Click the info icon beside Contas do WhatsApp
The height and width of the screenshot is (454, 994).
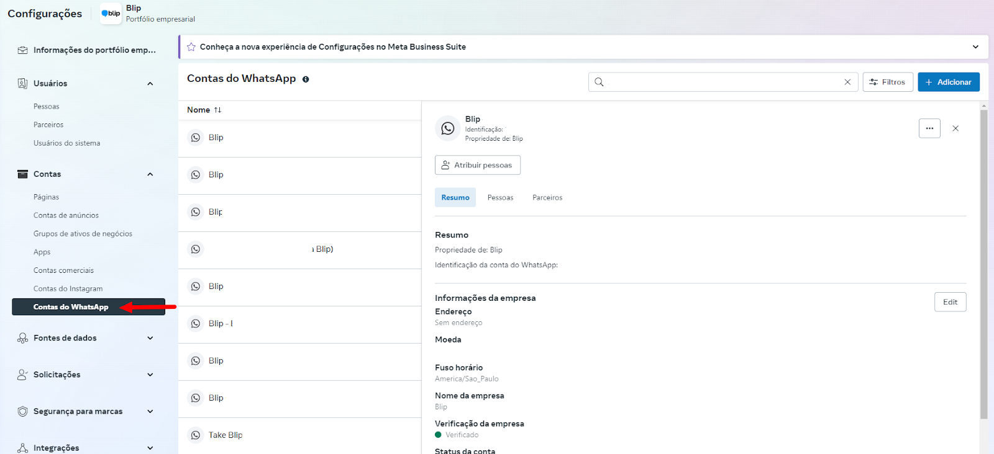pyautogui.click(x=306, y=79)
